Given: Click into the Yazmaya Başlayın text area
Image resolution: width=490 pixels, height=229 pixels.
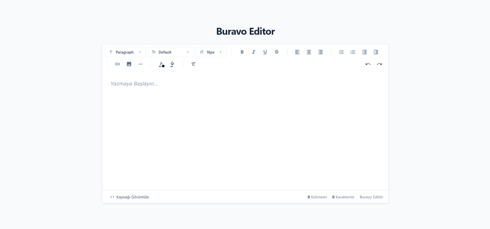Looking at the screenshot, I should pyautogui.click(x=245, y=128).
